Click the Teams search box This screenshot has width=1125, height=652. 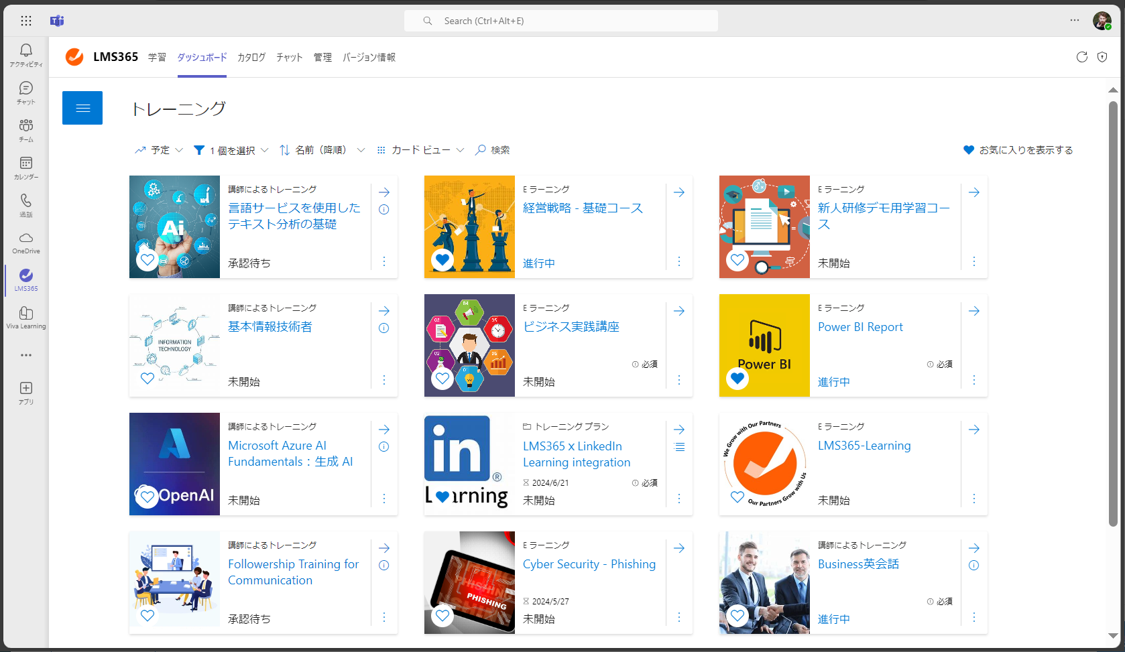pos(561,21)
